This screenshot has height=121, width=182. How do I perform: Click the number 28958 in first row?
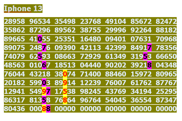(x=14, y=22)
